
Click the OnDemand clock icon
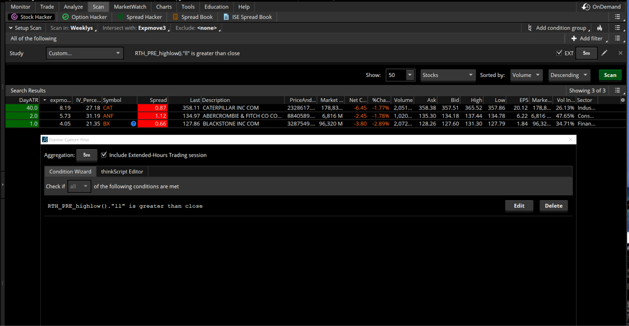click(x=586, y=7)
